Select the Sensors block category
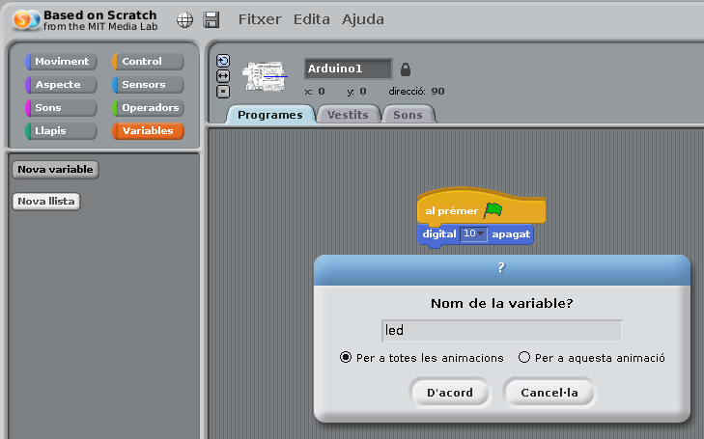704x439 pixels. 148,85
